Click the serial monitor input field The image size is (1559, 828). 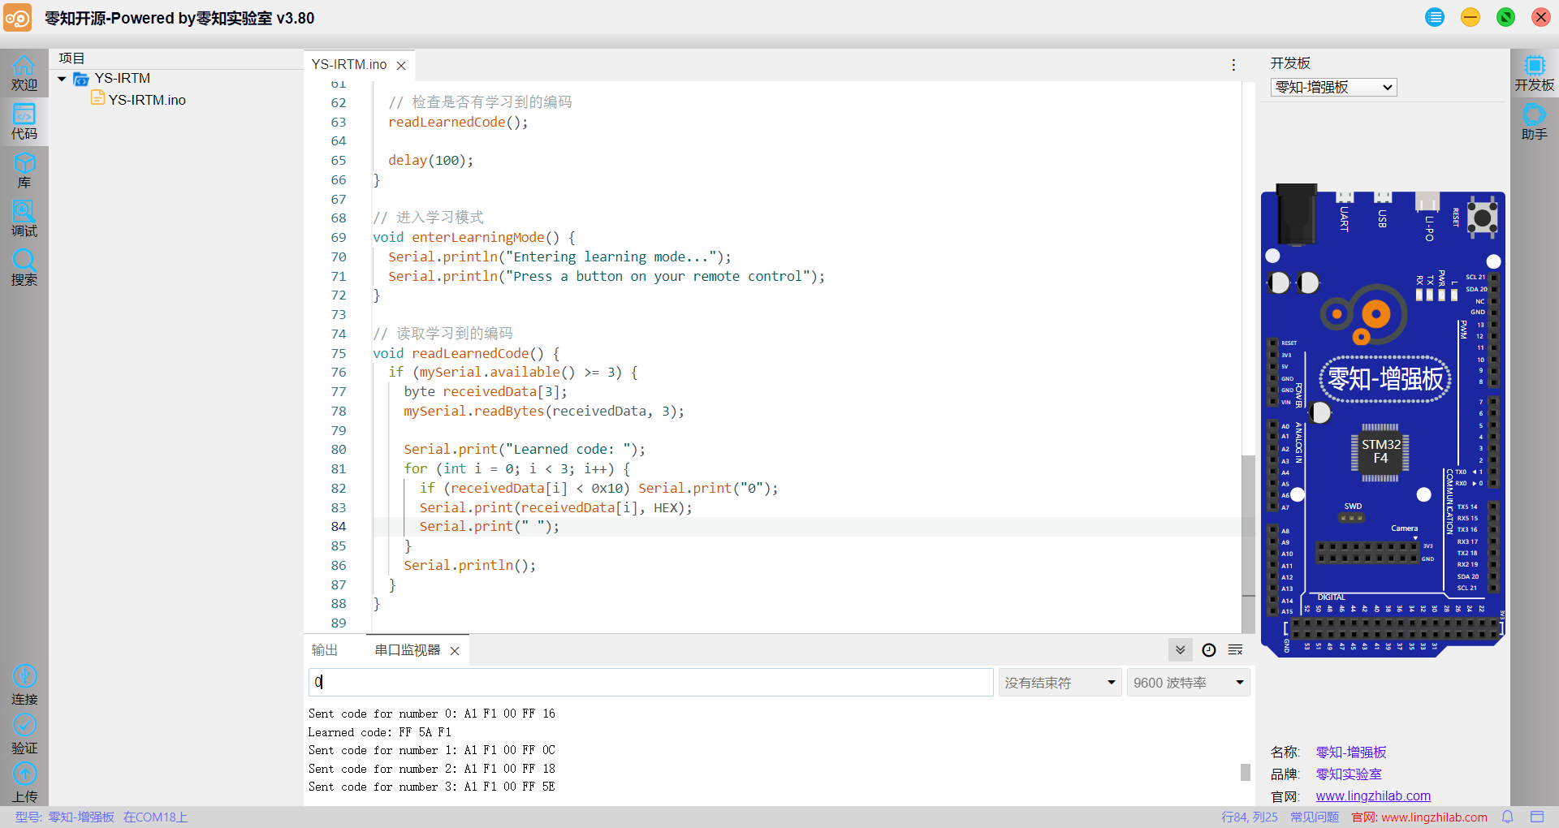[x=651, y=682]
